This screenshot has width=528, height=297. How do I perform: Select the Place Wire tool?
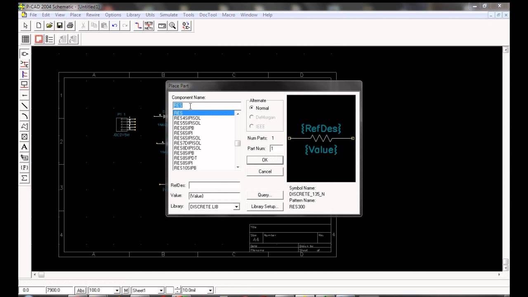[24, 64]
